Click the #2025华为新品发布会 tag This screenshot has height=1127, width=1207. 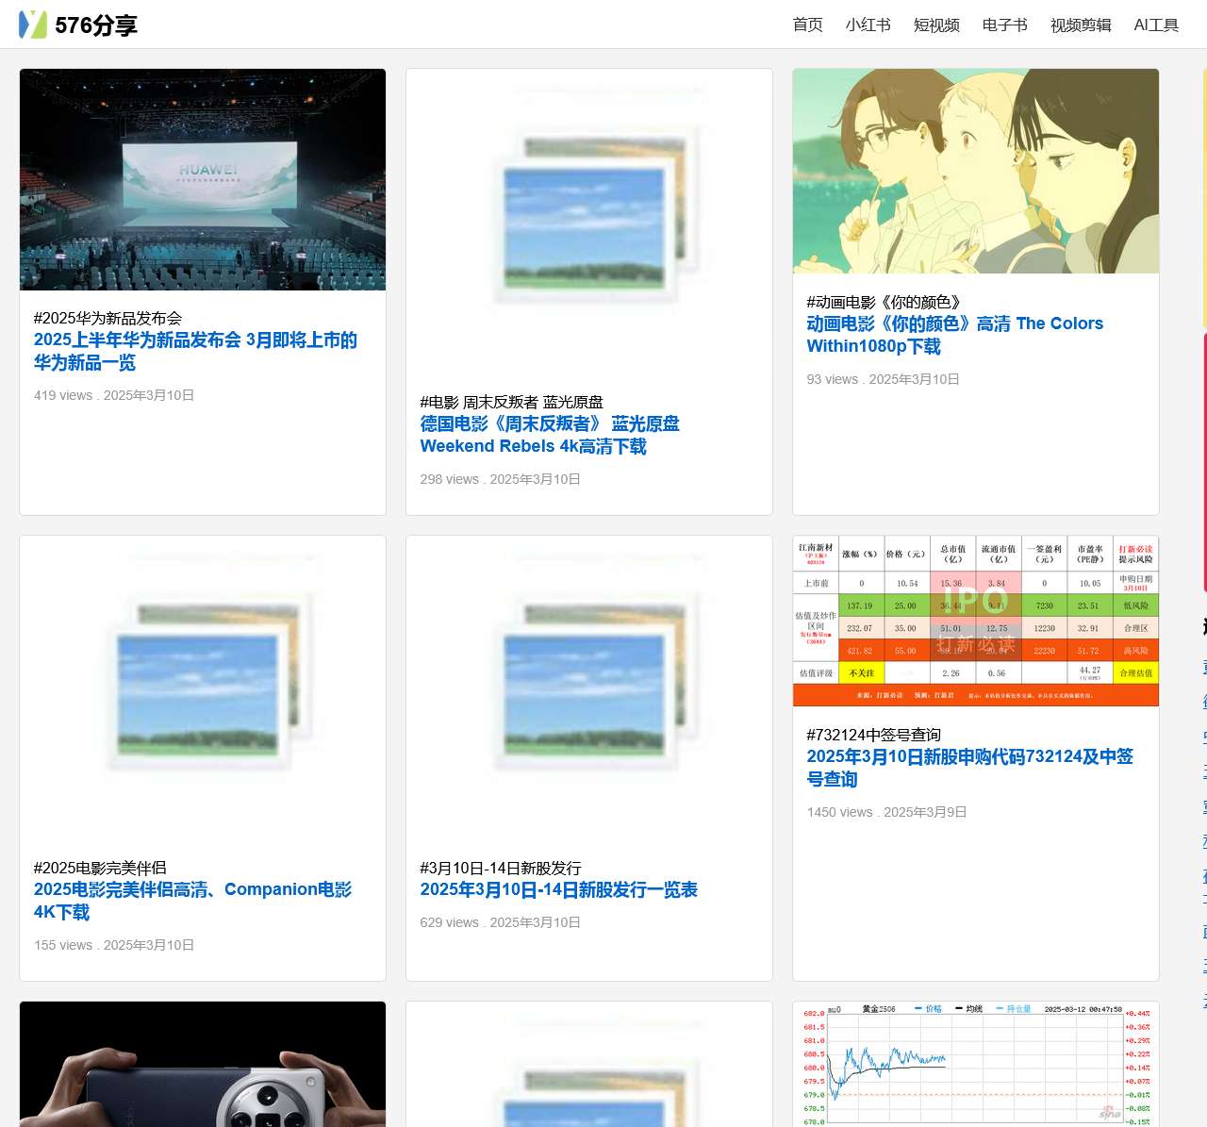coord(107,318)
